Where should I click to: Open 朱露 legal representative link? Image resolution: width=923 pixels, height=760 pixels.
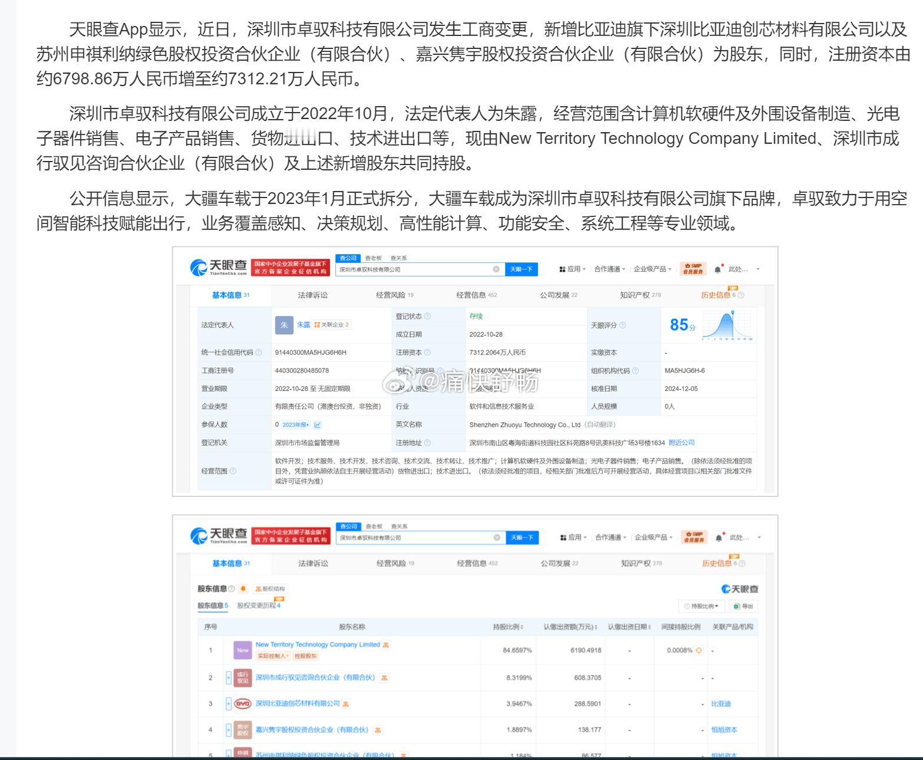tap(304, 325)
